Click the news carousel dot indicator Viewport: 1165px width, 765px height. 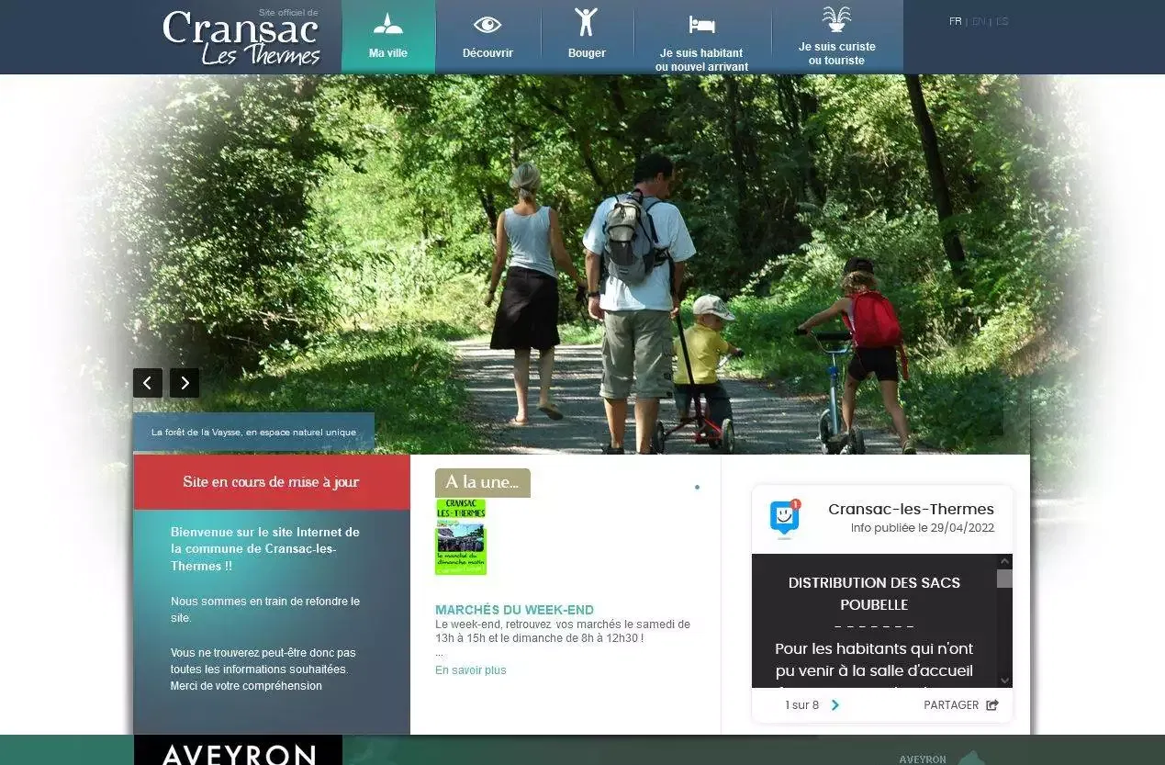coord(697,487)
